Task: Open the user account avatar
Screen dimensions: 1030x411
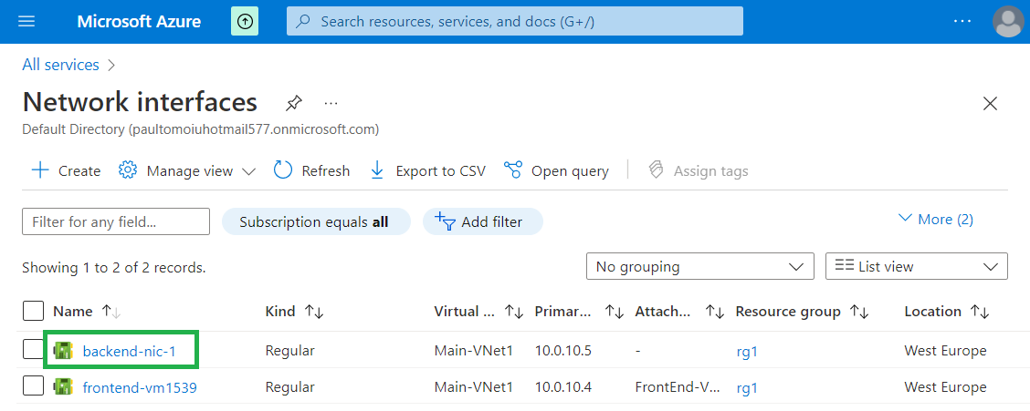Action: coord(1008,22)
